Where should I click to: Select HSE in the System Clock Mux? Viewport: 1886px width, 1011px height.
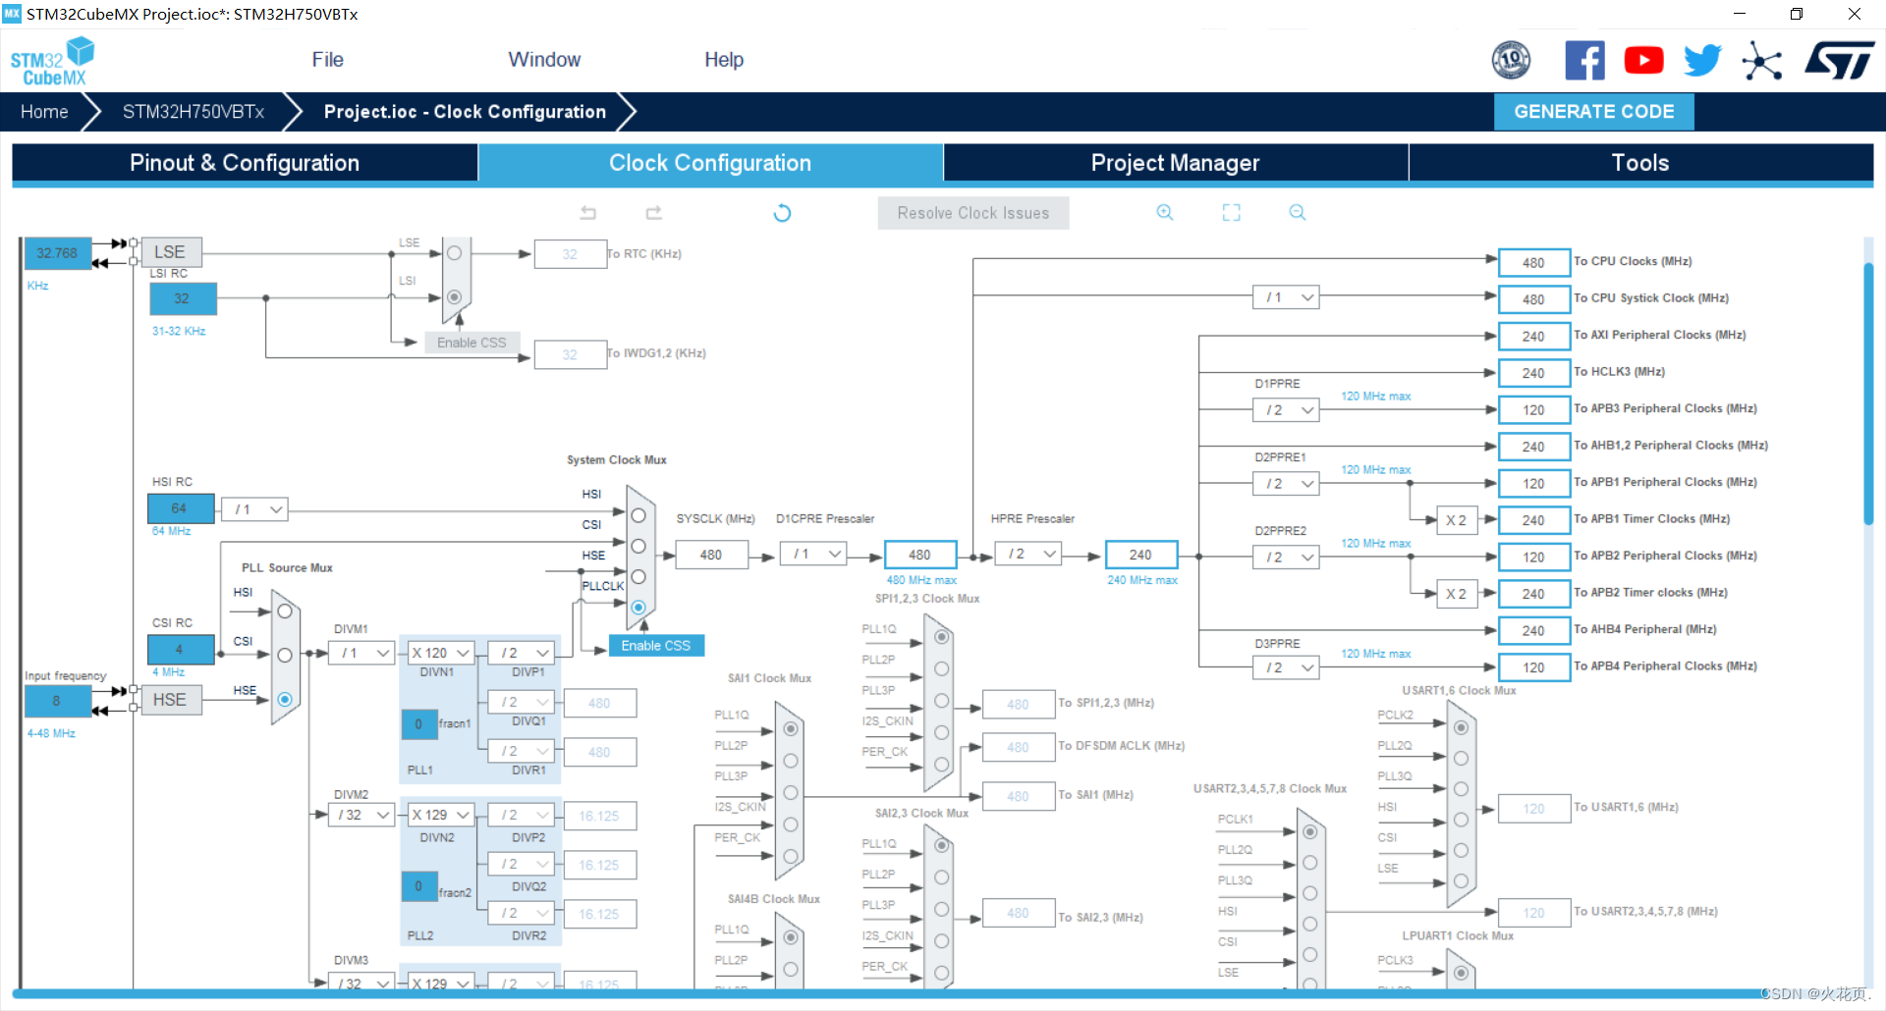click(638, 576)
